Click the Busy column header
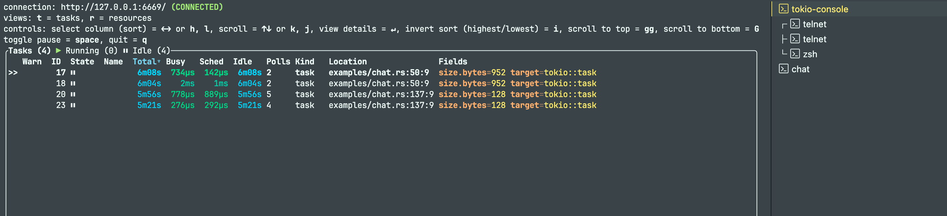The width and height of the screenshot is (947, 216). (175, 62)
